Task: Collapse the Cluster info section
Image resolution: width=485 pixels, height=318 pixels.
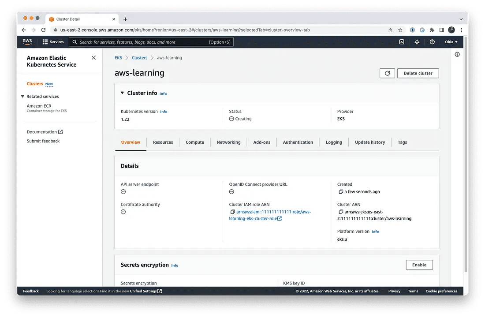Action: coord(122,93)
